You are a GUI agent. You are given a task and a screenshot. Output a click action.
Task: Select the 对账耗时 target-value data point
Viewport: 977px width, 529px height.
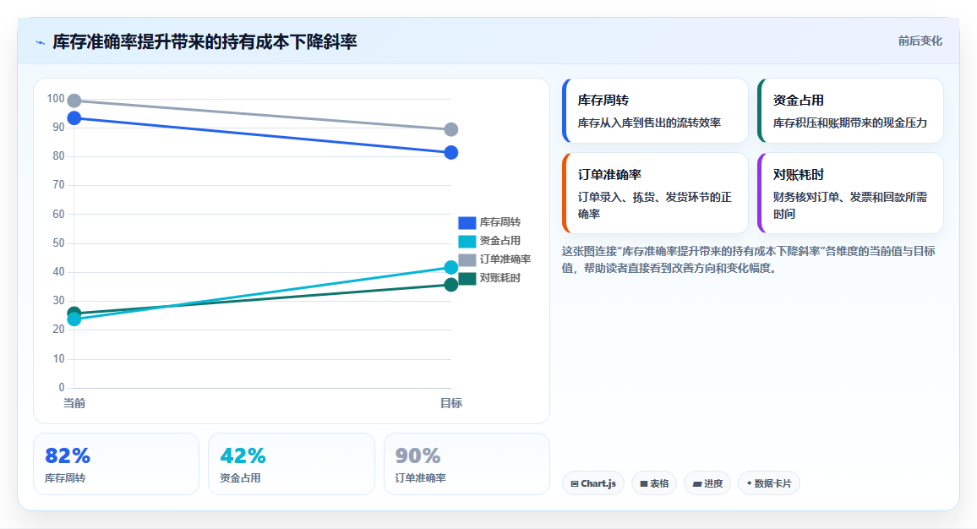click(x=451, y=285)
